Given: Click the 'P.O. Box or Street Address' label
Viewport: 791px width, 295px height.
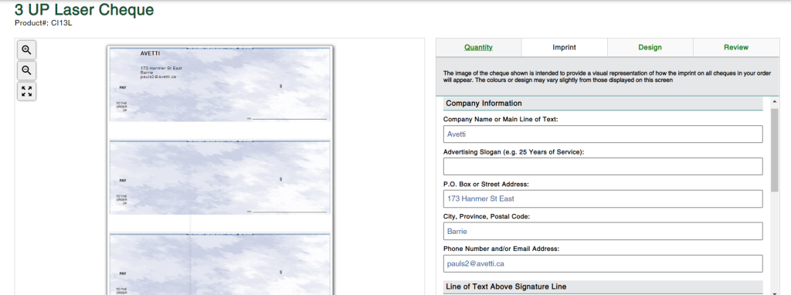Looking at the screenshot, I should pyautogui.click(x=486, y=184).
